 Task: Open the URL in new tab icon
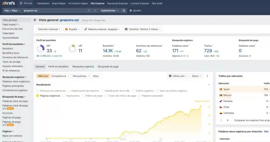pos(89,11)
